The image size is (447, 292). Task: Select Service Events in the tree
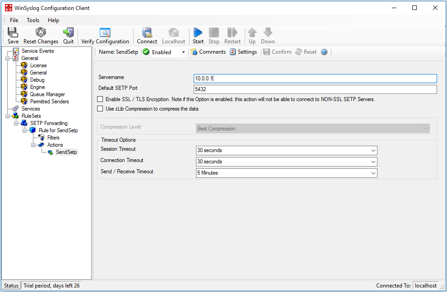pos(37,51)
